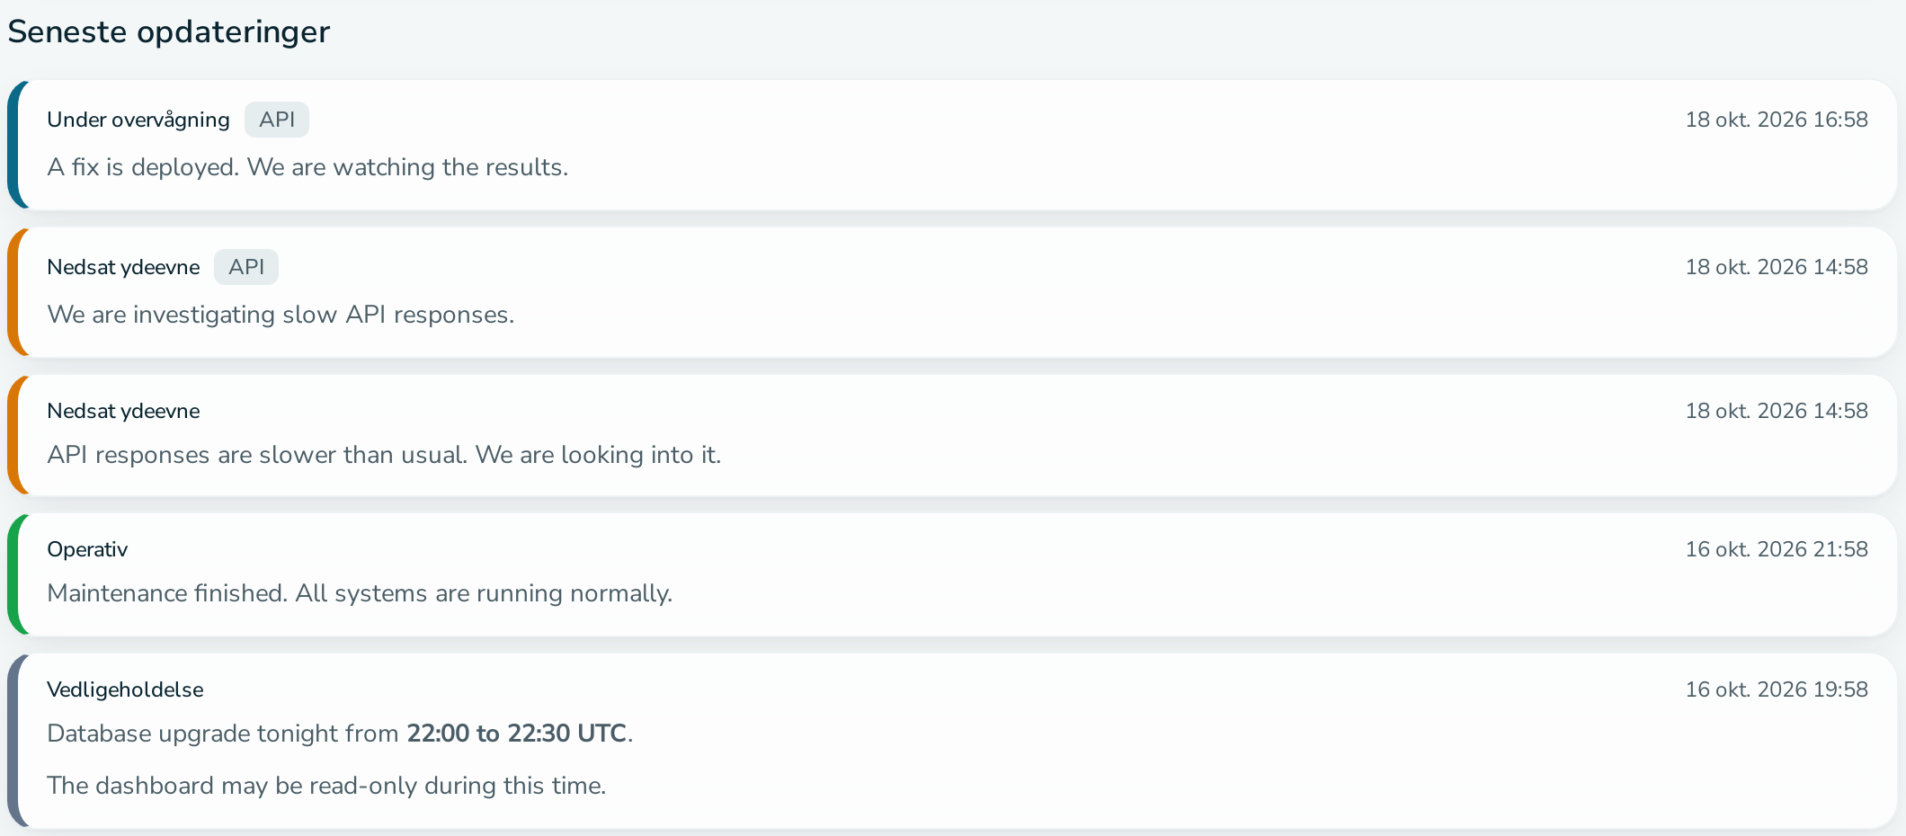Click the gray status bar of Vedligeholdelse card
This screenshot has width=1906, height=836.
[x=15, y=741]
